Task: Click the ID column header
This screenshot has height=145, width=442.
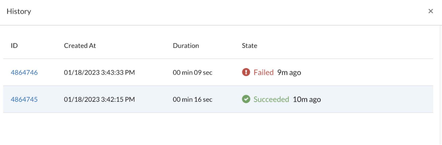Action: 14,46
